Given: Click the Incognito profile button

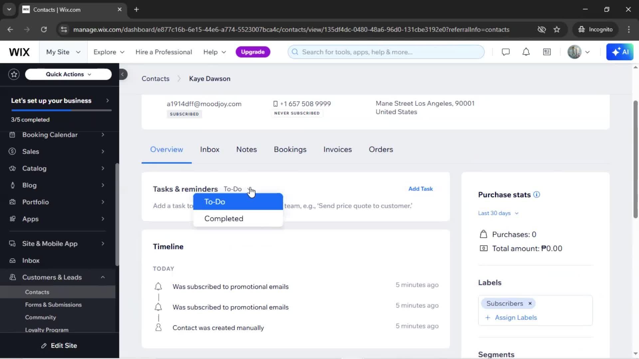Looking at the screenshot, I should coord(595,29).
